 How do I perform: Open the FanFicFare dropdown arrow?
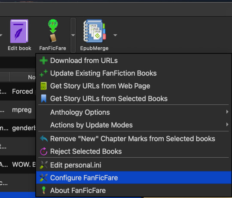[x=73, y=35]
